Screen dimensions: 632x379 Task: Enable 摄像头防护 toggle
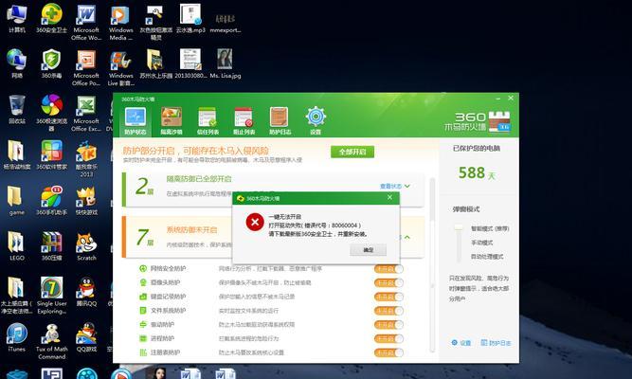[x=388, y=283]
